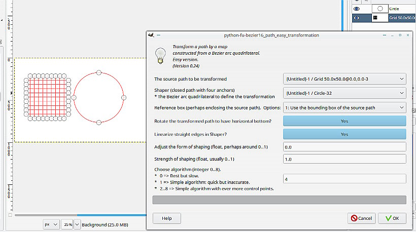The height and width of the screenshot is (232, 416).
Task: Click the green checkmark icon on the OK button
Action: coord(389,218)
